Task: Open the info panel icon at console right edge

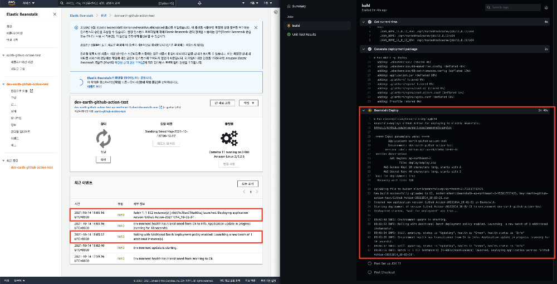Action: tap(276, 12)
